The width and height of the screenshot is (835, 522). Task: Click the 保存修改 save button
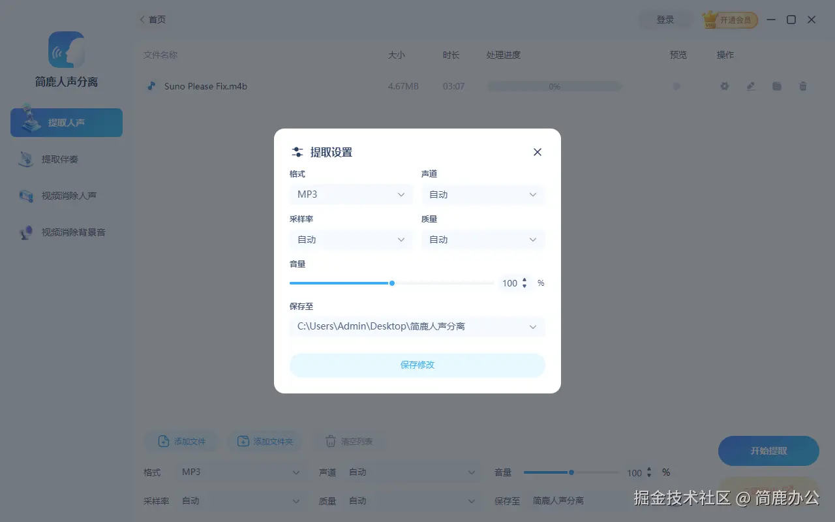[x=417, y=365]
